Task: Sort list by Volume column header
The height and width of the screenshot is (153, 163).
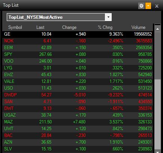Action: (138, 27)
